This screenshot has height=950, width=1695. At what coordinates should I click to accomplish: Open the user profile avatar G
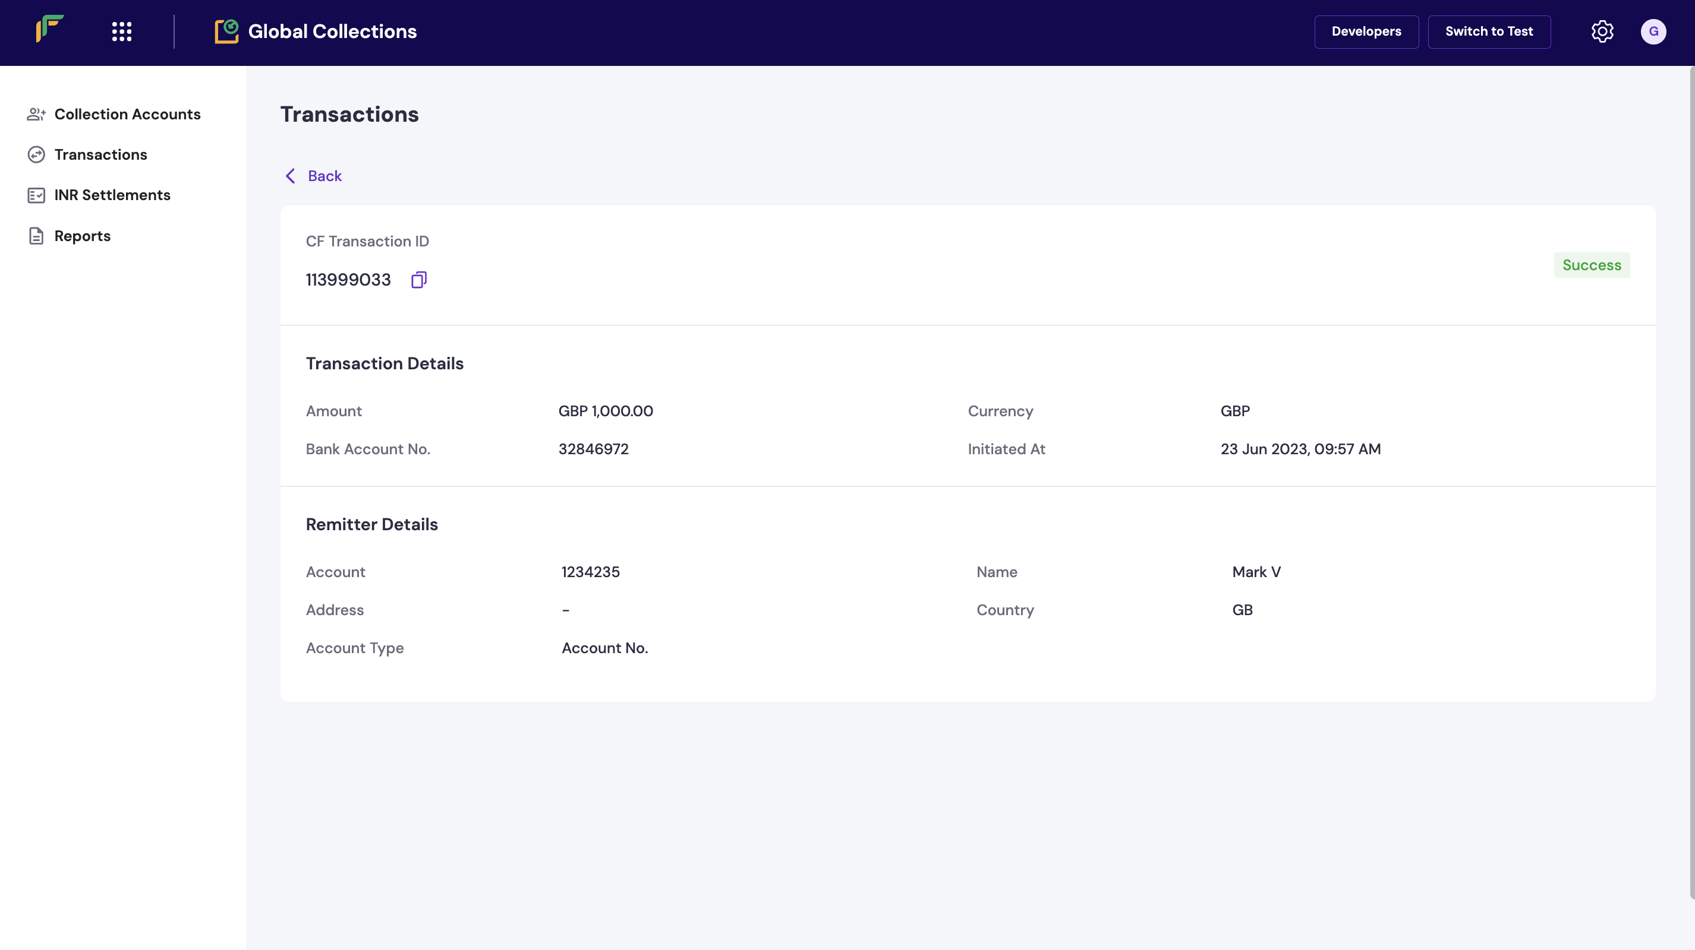pyautogui.click(x=1653, y=31)
